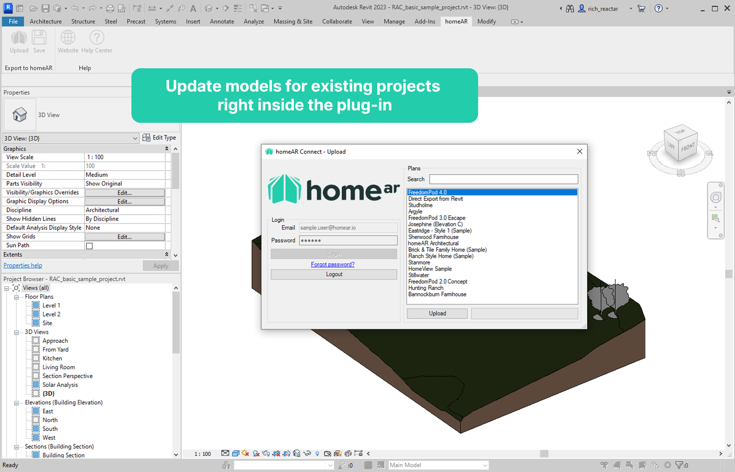Click the Forgot password? link
Viewport: 735px width, 472px height.
[x=332, y=264]
